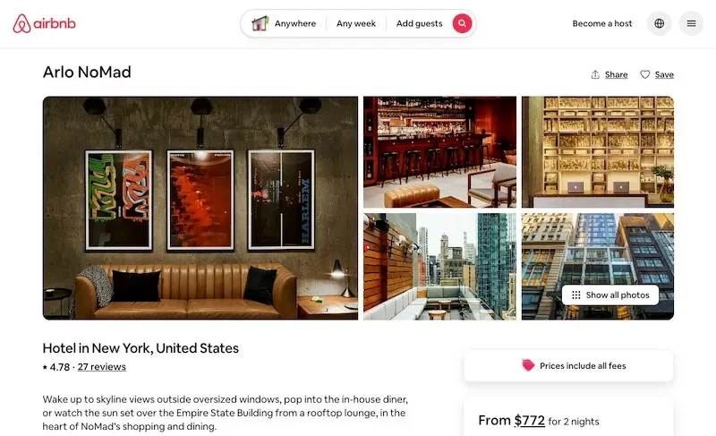Open the Any week date picker
716x436 pixels.
click(x=356, y=23)
